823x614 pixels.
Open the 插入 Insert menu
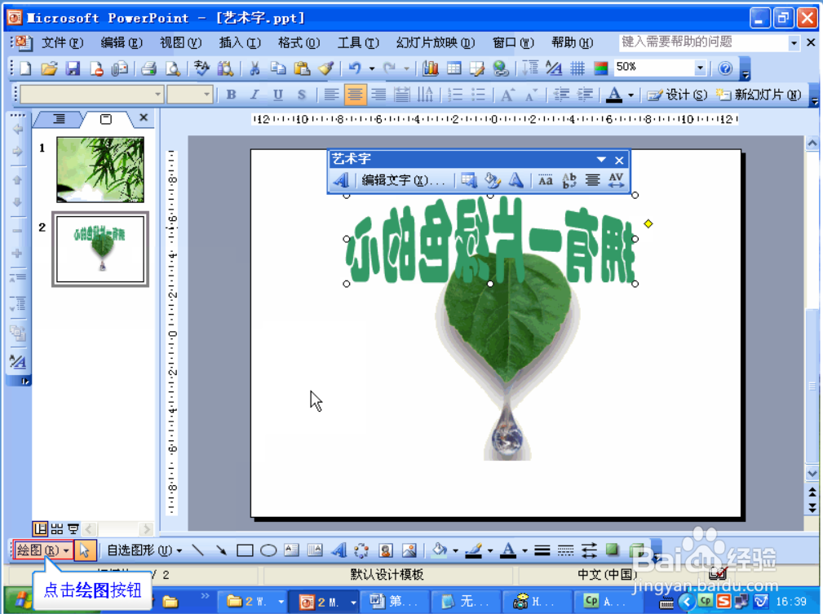pyautogui.click(x=239, y=42)
